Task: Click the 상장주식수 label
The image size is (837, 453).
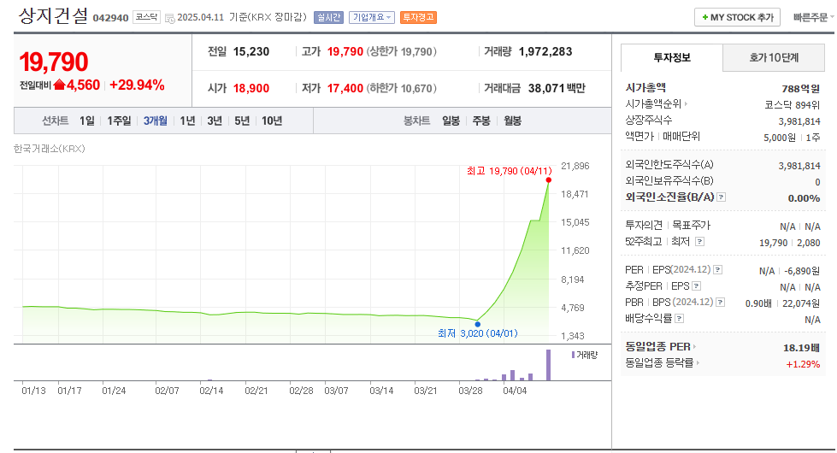Action: 649,120
